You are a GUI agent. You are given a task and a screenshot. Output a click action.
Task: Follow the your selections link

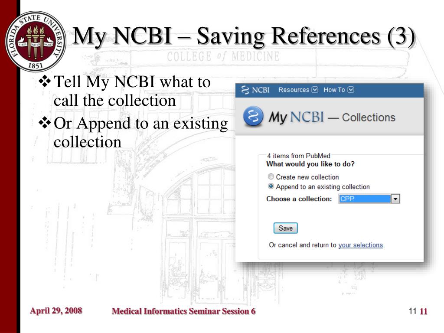pyautogui.click(x=360, y=245)
